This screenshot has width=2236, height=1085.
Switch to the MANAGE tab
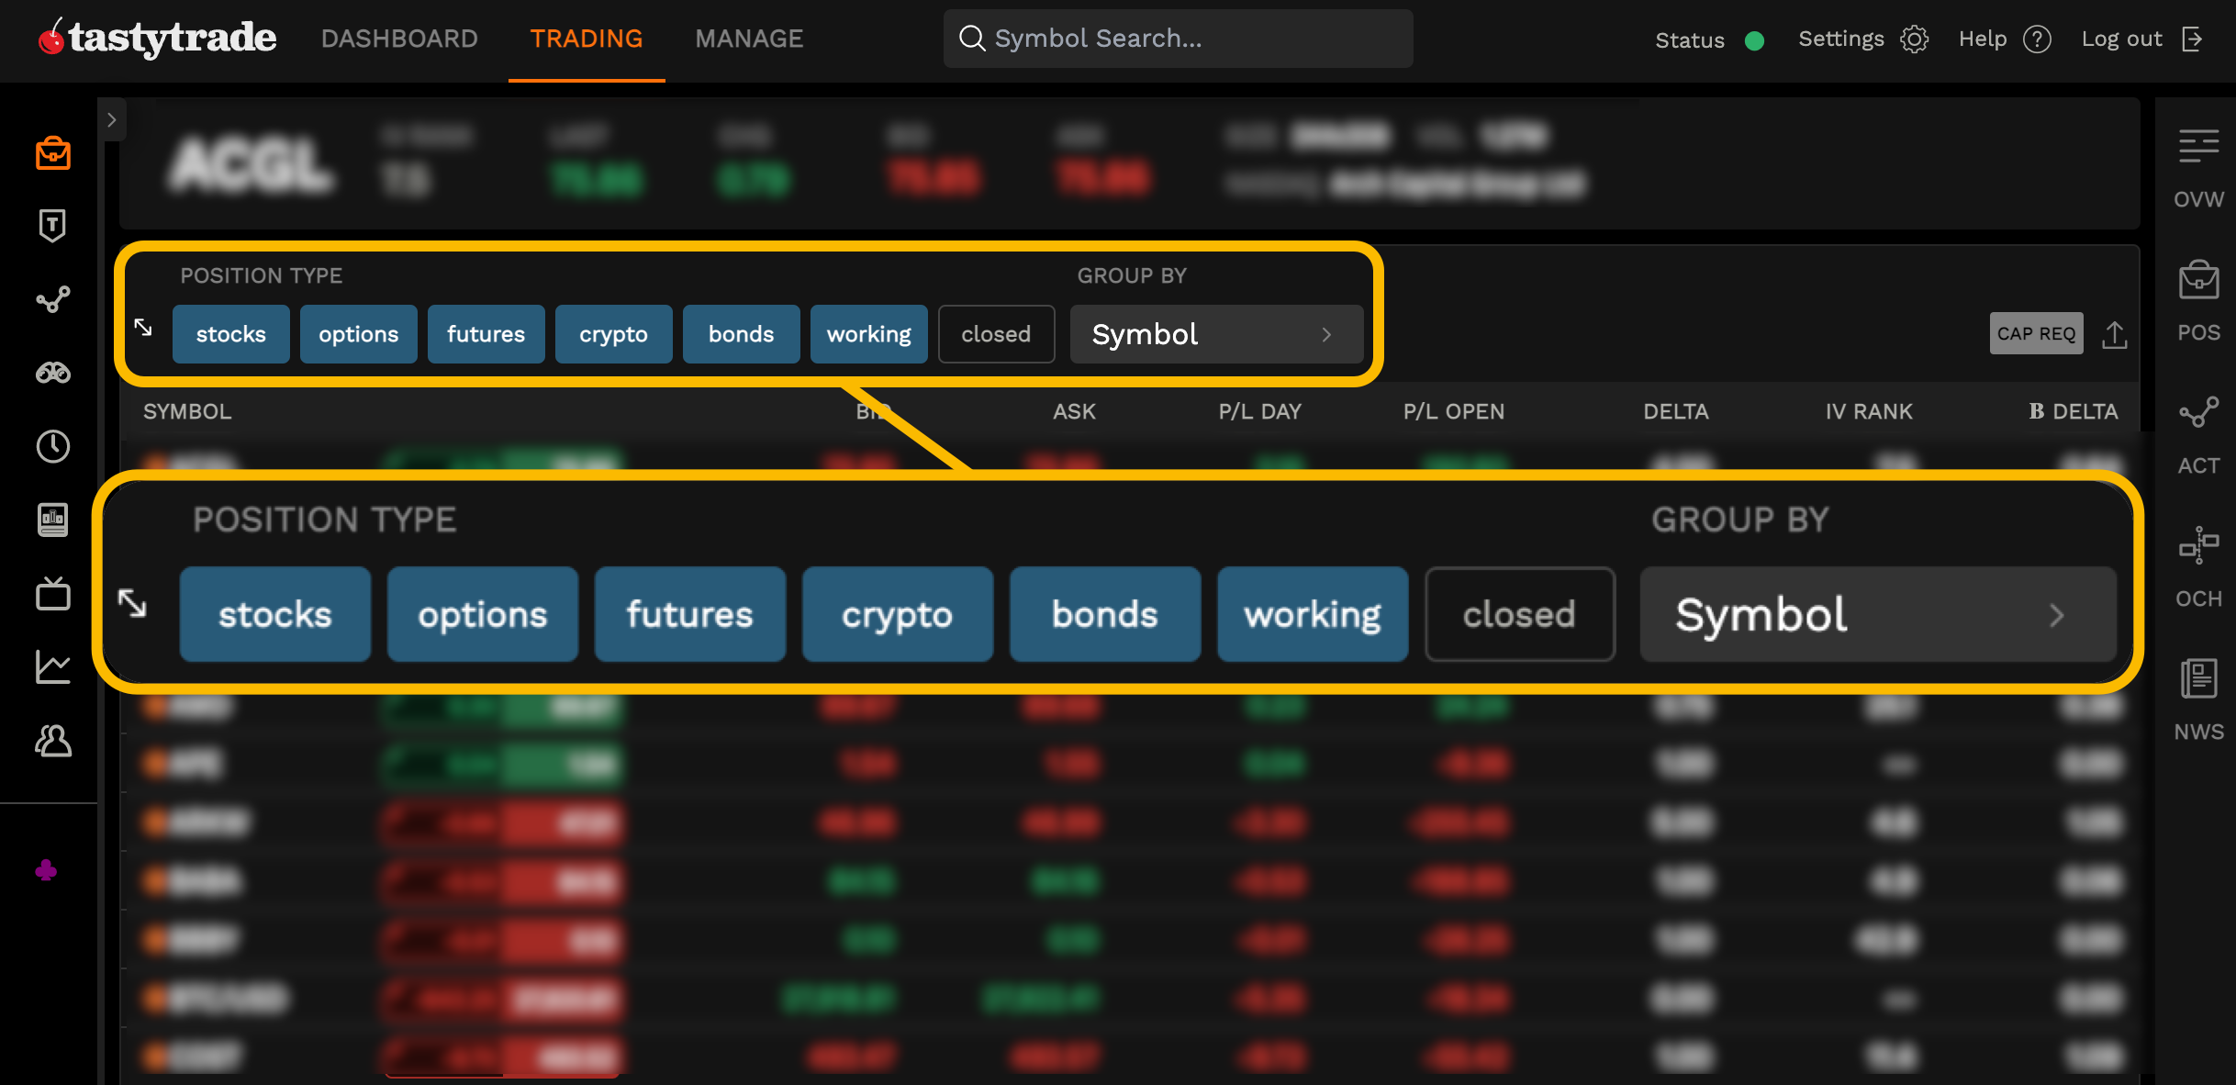(749, 39)
